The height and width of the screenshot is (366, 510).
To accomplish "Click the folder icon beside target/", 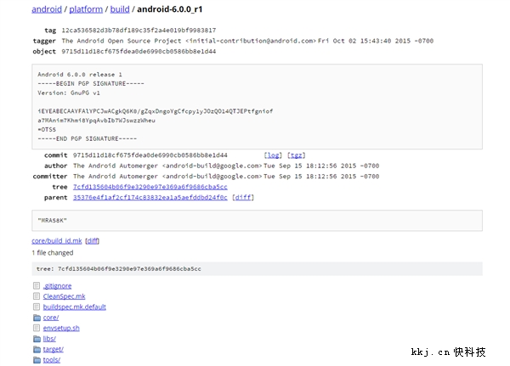I will pos(37,349).
